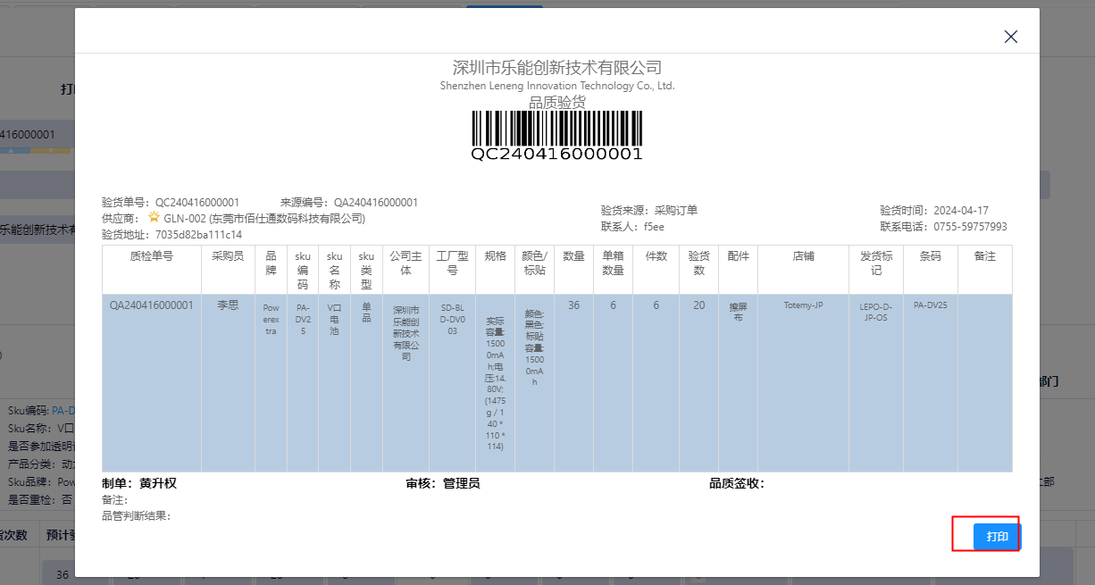
Task: Click the 店铺 column header
Action: [x=803, y=256]
